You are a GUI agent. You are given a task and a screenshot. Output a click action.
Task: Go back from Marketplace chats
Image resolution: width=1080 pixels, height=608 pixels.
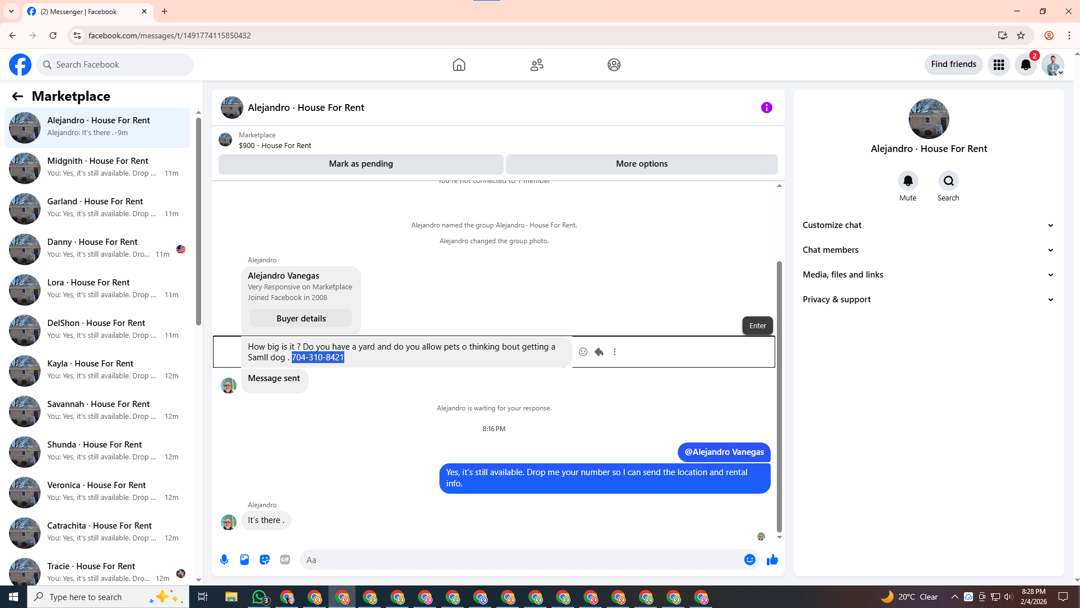(x=17, y=96)
